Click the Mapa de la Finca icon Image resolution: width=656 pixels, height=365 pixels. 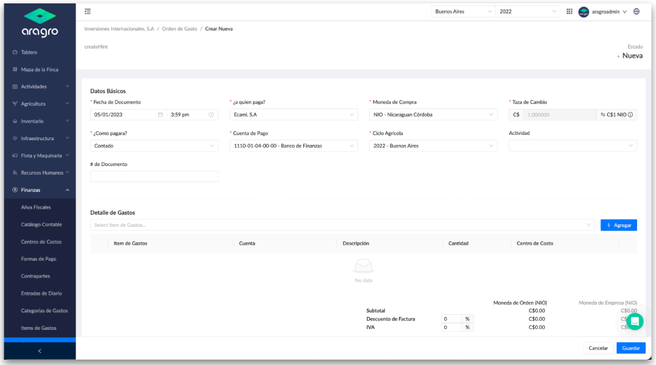coord(15,69)
